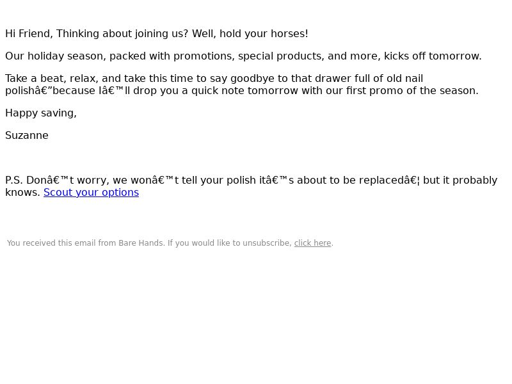This screenshot has width=512, height=384.
Task: Click the phrase 'kicks off tomorrow.'
Action: 433,56
